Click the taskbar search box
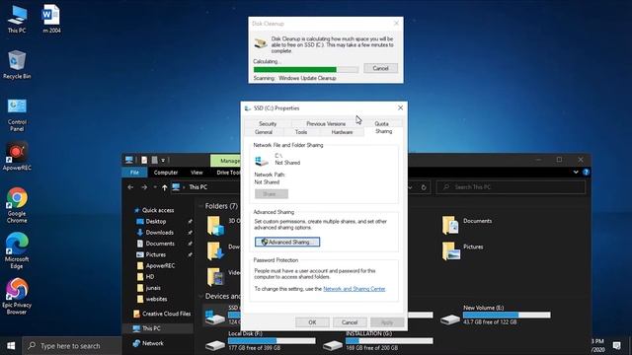This screenshot has width=632, height=355. pos(72,346)
